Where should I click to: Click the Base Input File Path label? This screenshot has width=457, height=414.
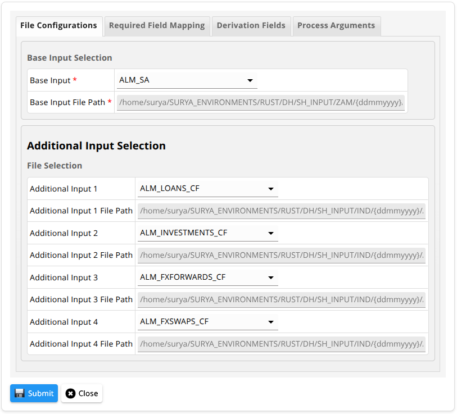point(67,103)
